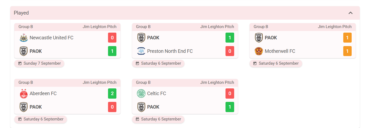Collapse the Played section with the chevron
Screen dimensions: 366x128
[351, 13]
